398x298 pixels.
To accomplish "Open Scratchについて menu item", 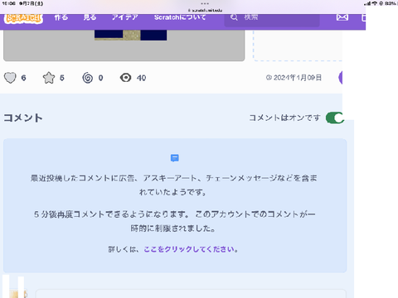I will (180, 17).
